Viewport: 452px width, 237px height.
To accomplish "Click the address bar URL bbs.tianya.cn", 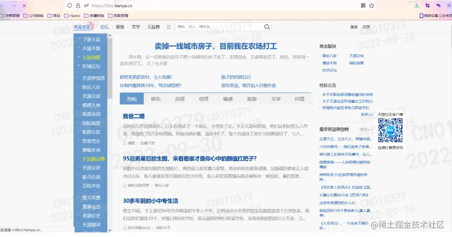I will 112,6.
